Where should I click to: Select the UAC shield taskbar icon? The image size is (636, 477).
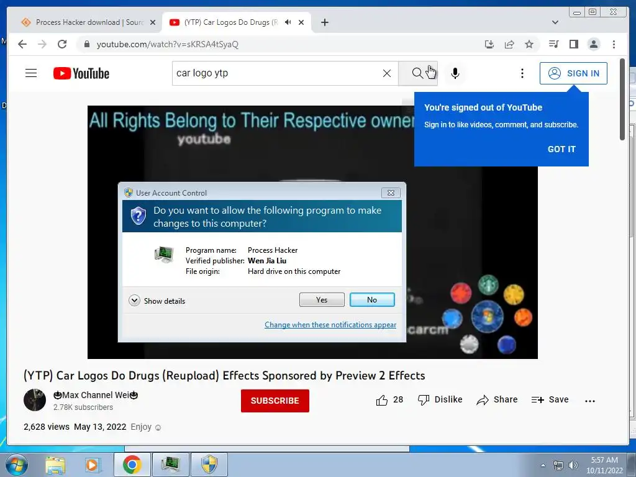tap(209, 465)
